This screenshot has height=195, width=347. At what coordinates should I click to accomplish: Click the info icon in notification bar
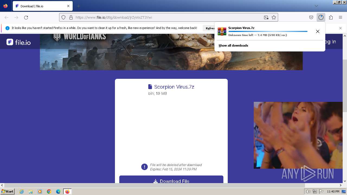click(8, 28)
